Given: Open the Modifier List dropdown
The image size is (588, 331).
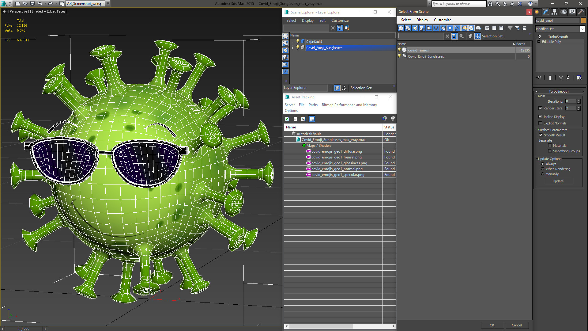Looking at the screenshot, I should point(582,29).
